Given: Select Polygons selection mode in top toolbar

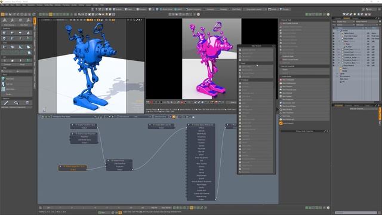Looking at the screenshot, I should pos(141,10).
